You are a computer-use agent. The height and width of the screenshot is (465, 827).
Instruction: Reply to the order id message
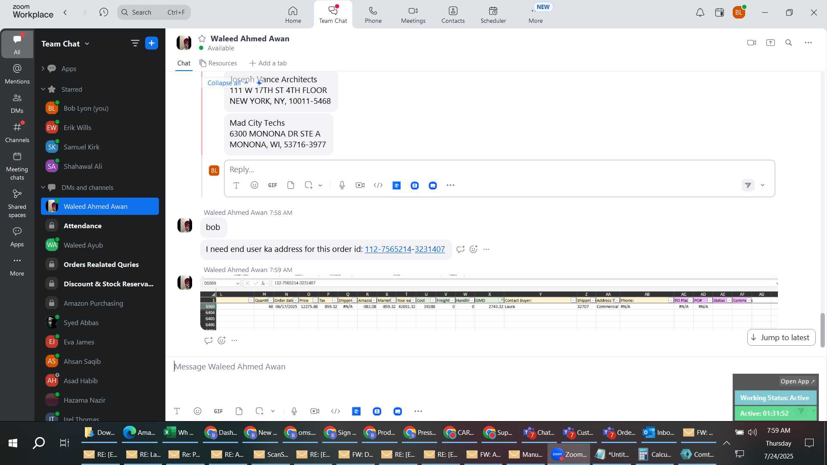pyautogui.click(x=460, y=249)
